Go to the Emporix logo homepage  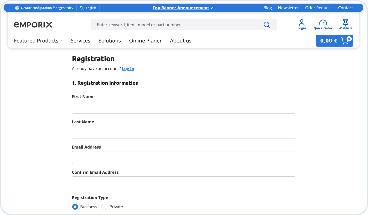click(33, 25)
